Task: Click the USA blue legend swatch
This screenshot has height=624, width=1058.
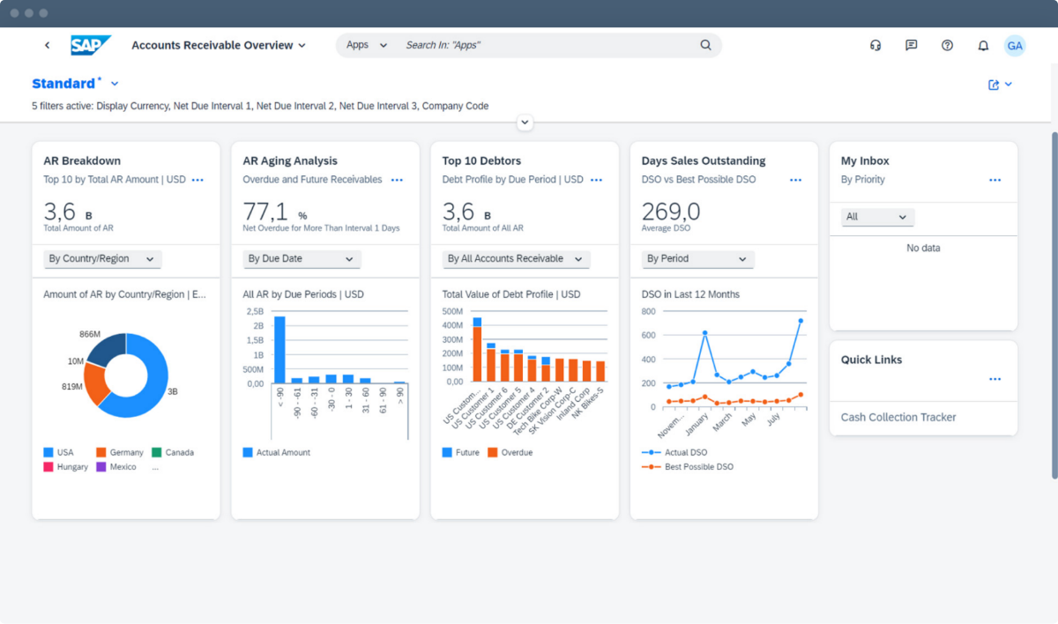Action: click(48, 453)
